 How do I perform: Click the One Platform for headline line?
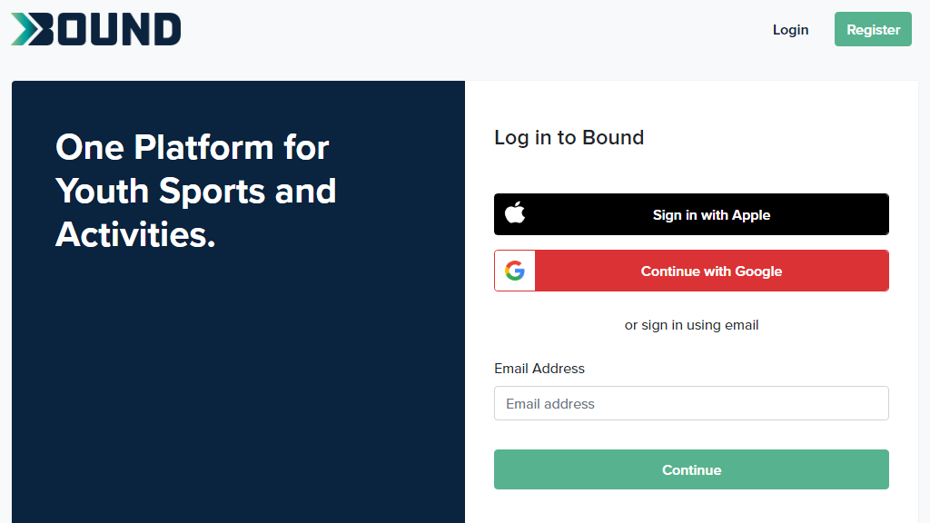pyautogui.click(x=192, y=147)
